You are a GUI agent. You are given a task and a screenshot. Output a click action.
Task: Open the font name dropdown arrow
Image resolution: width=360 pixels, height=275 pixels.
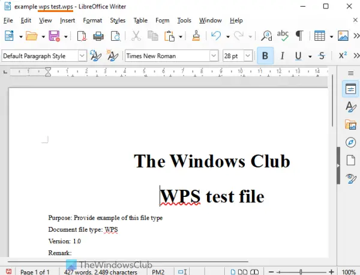coord(214,56)
